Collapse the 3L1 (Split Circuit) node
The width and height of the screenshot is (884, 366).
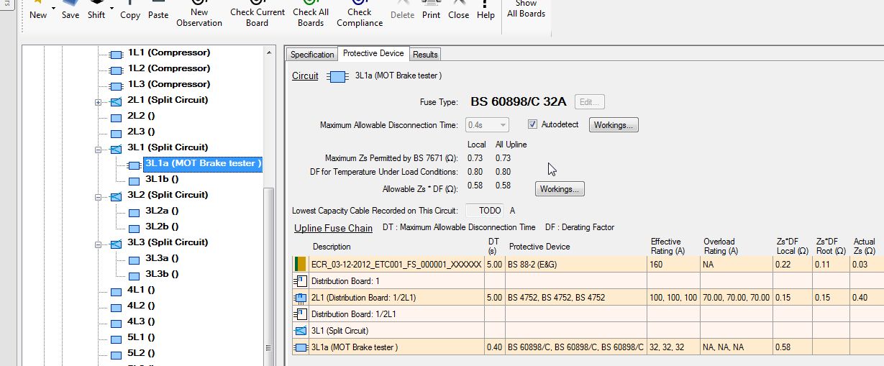coord(98,150)
